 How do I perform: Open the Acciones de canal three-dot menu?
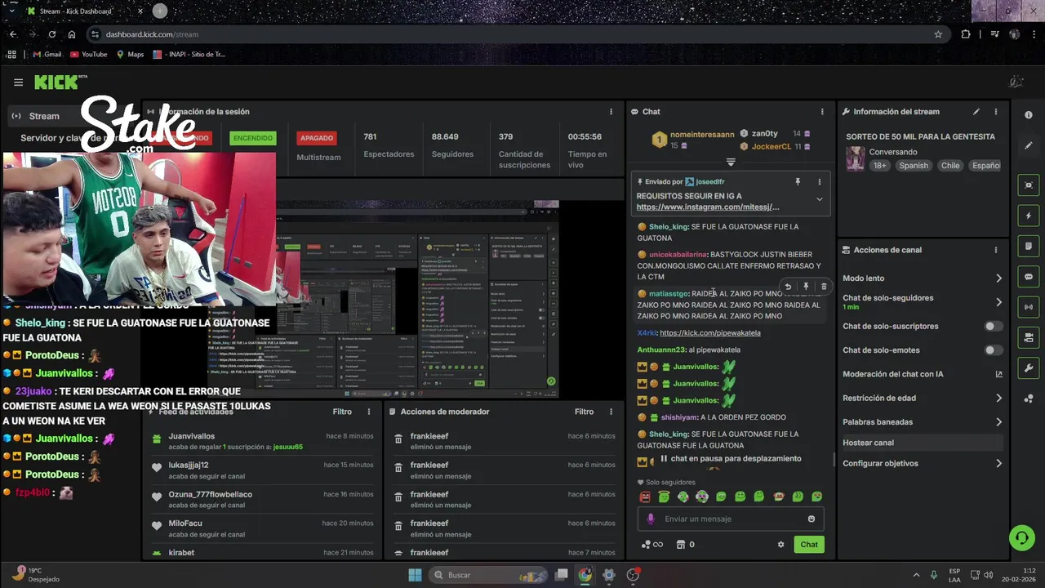[x=996, y=250]
